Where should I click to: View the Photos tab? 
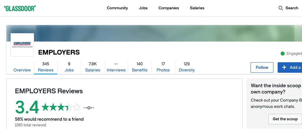[x=163, y=68]
